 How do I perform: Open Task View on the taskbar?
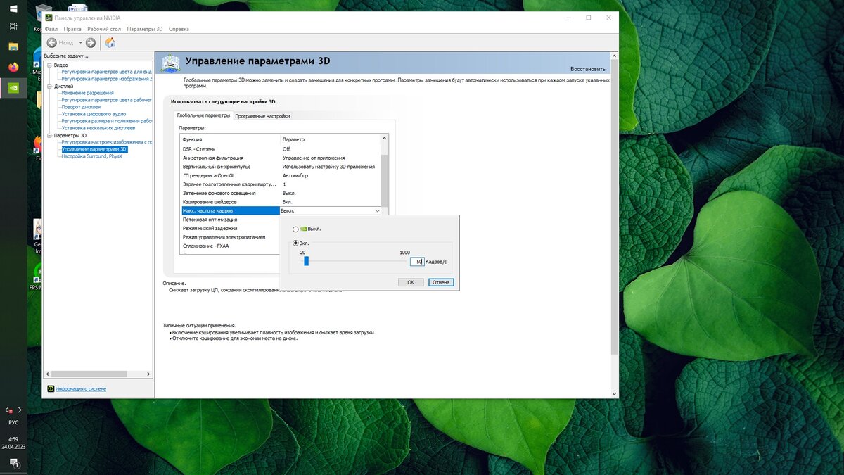(13, 26)
